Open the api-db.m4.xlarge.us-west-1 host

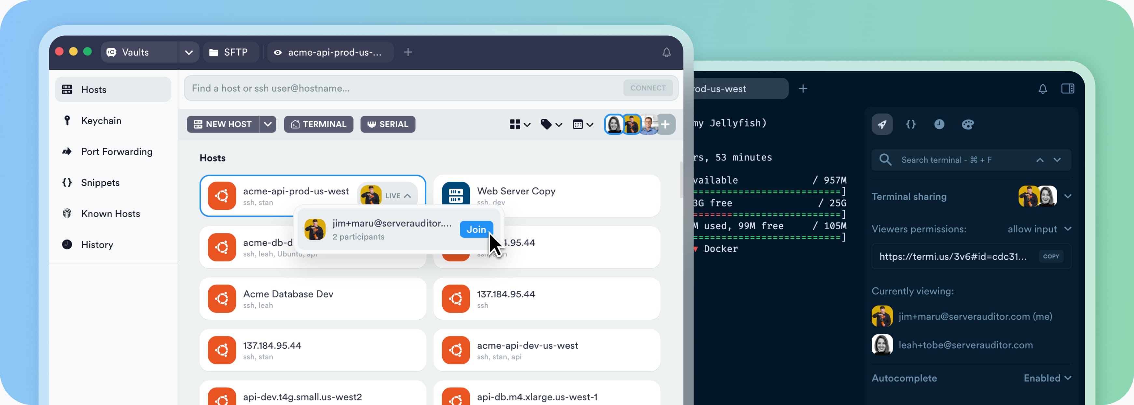pyautogui.click(x=546, y=393)
